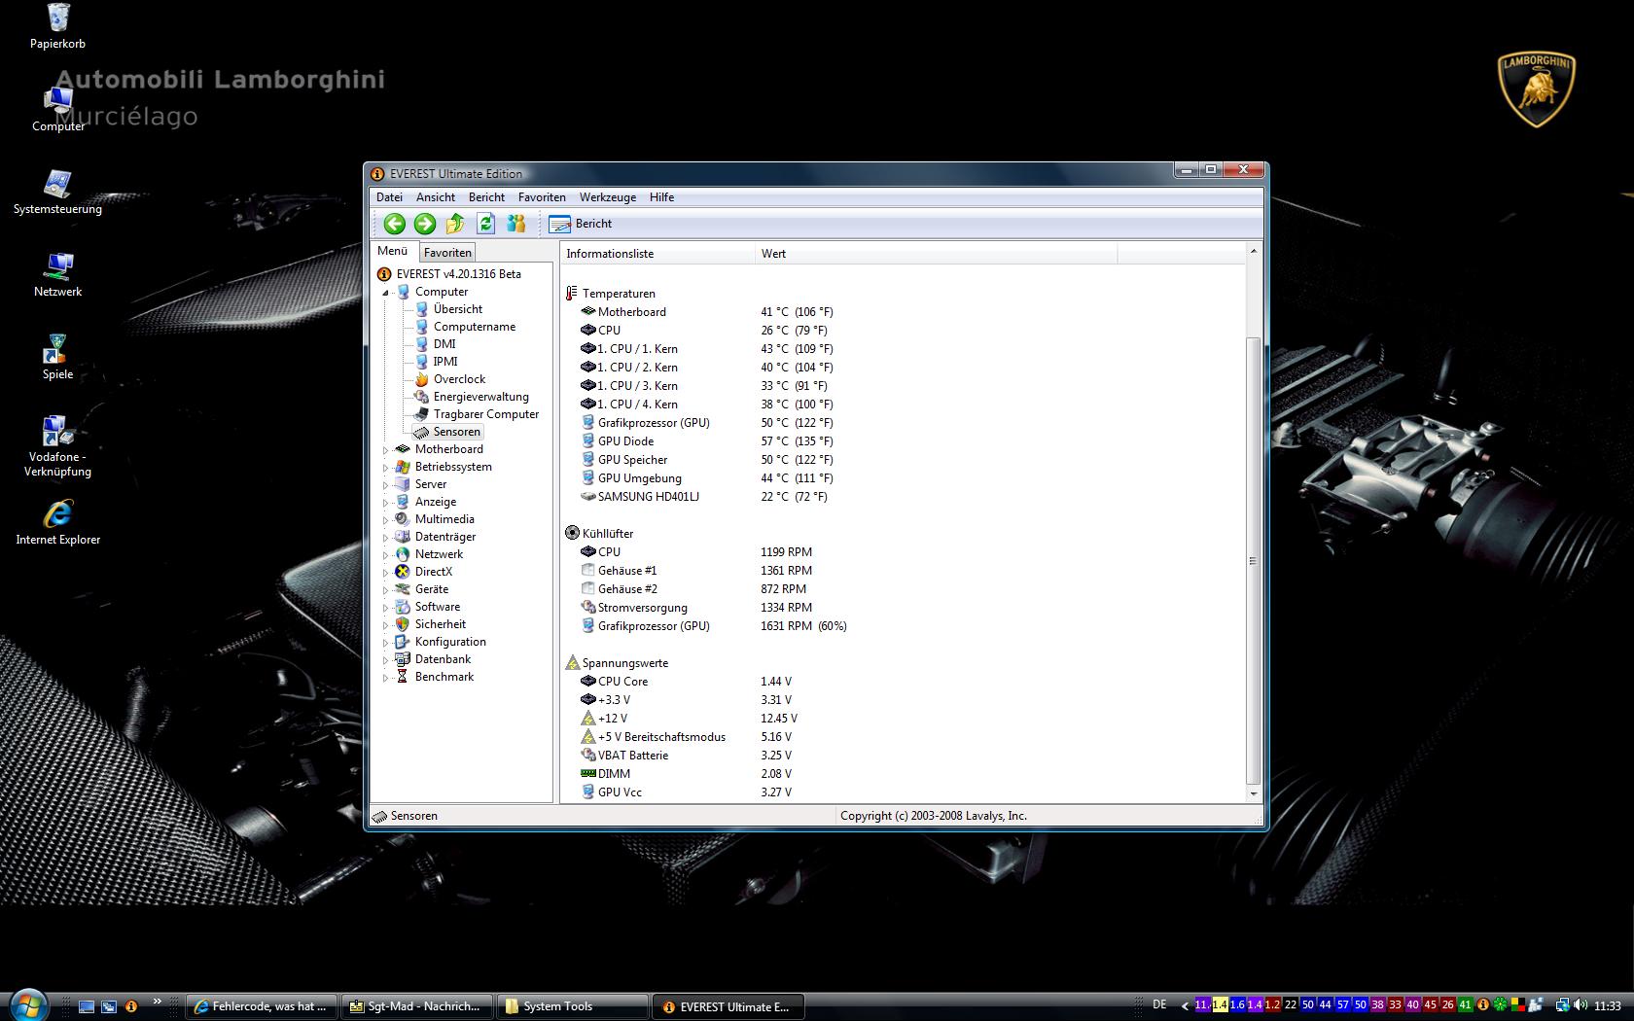Expand the DirectX tree node
This screenshot has height=1021, width=1634.
[x=385, y=572]
